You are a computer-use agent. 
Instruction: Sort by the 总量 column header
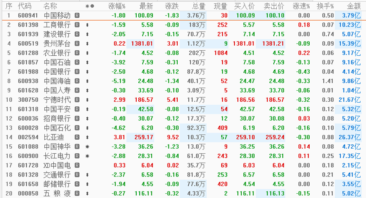199,6
